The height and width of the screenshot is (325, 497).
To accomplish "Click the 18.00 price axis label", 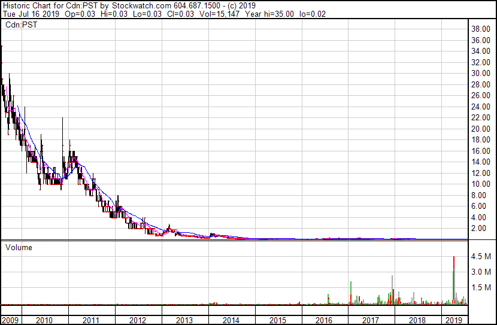I will click(x=481, y=139).
